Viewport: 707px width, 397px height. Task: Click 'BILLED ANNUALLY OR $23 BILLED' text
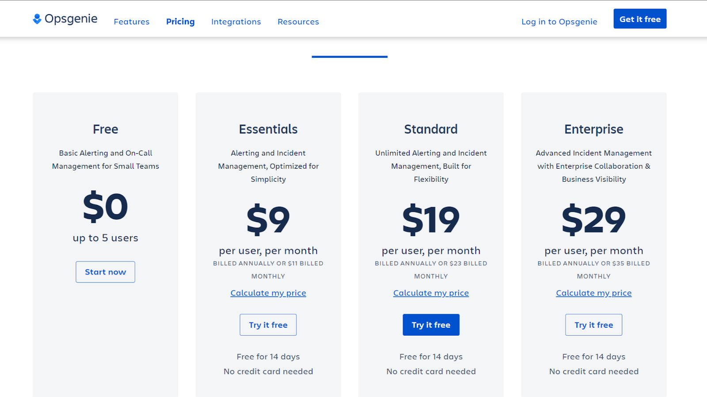coord(431,263)
